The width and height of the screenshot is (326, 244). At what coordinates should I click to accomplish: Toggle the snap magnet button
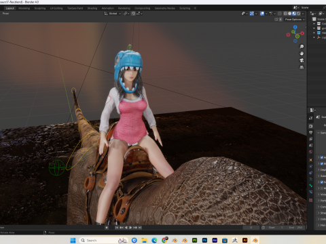click(x=133, y=14)
